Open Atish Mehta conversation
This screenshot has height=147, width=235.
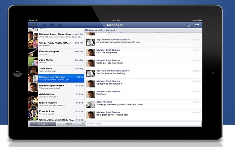[56, 96]
